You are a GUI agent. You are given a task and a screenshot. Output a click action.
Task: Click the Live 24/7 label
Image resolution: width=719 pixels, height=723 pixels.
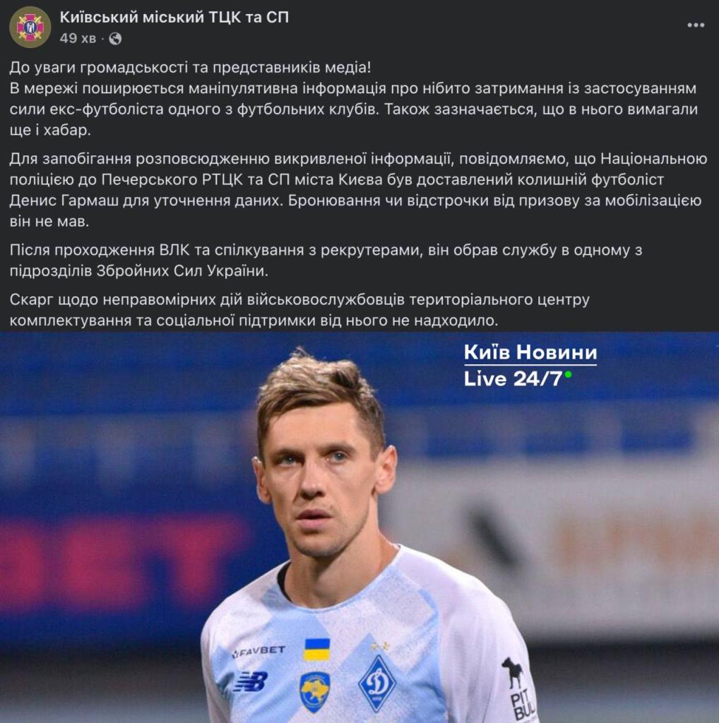(x=513, y=379)
